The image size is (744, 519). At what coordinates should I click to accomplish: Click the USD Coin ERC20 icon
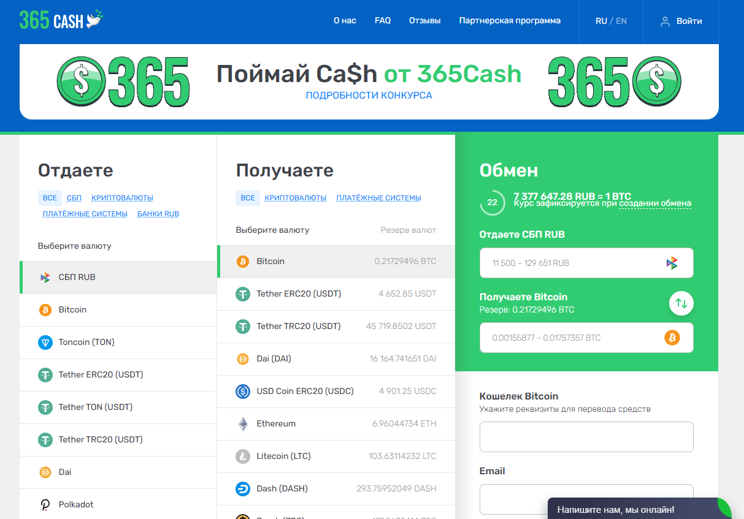pyautogui.click(x=243, y=392)
